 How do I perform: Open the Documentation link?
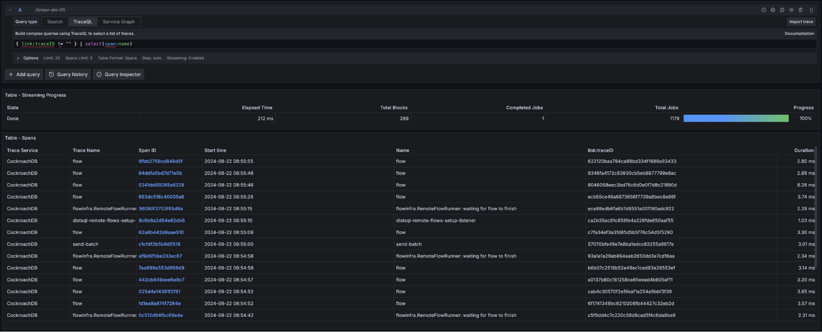[x=799, y=34]
